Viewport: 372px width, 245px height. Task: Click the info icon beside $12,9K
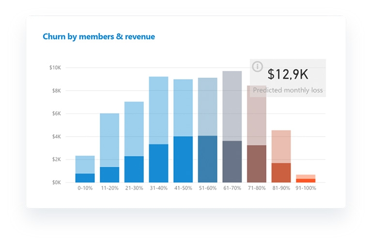click(x=257, y=66)
